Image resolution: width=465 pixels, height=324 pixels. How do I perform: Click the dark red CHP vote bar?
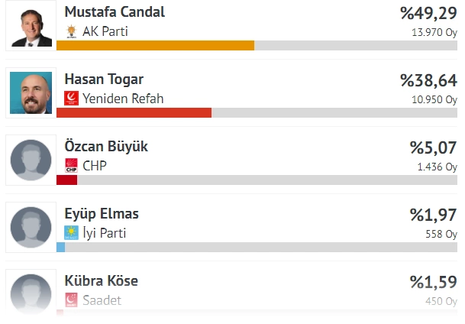[x=66, y=180]
